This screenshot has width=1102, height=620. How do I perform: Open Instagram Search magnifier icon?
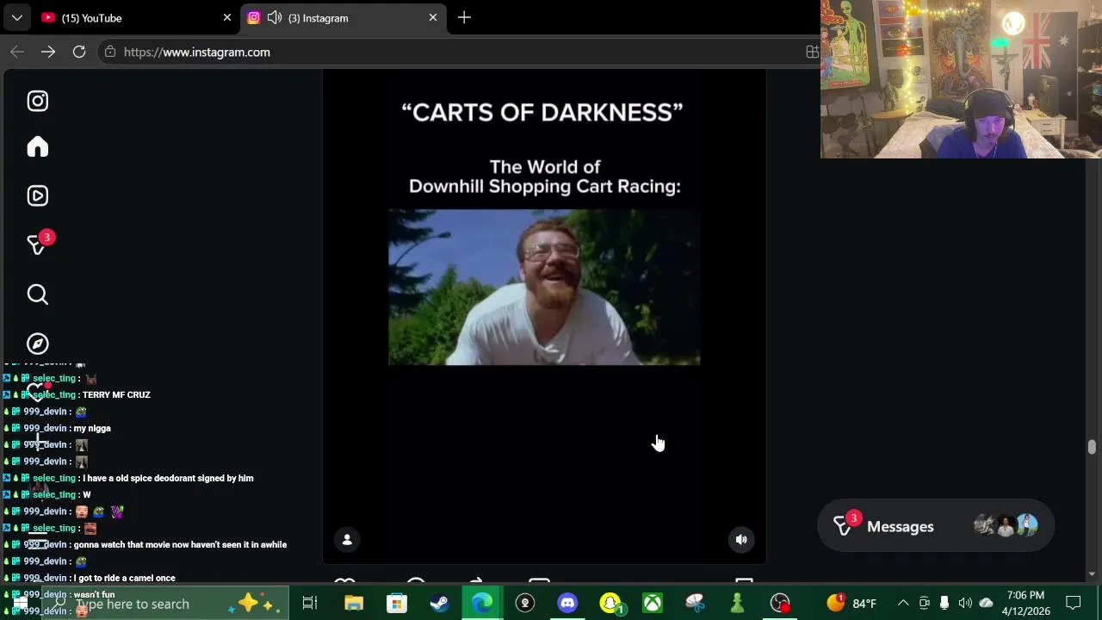(x=37, y=294)
